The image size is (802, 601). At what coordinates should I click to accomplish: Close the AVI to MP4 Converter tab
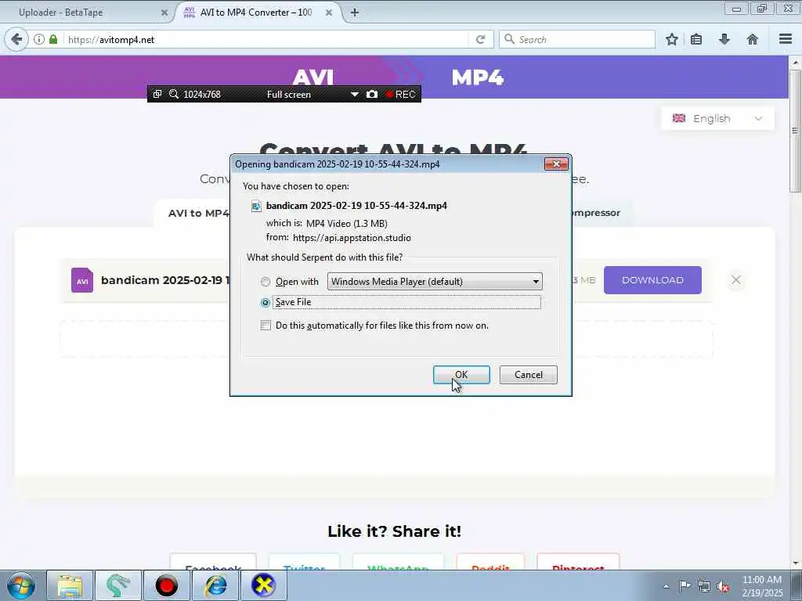tap(329, 13)
